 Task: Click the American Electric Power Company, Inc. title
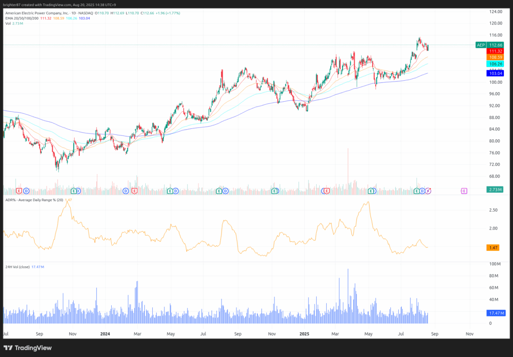coord(37,13)
